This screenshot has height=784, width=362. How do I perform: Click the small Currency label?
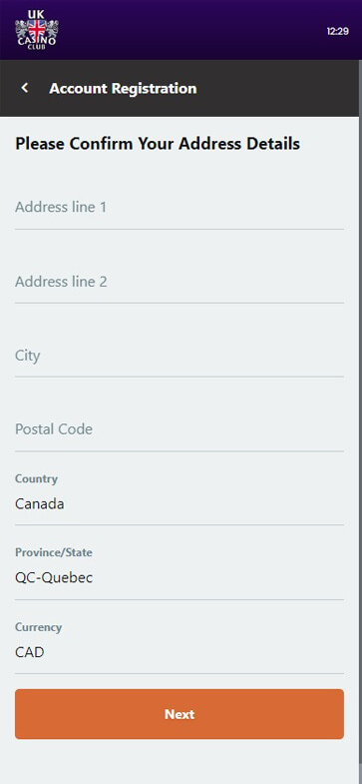click(x=39, y=627)
